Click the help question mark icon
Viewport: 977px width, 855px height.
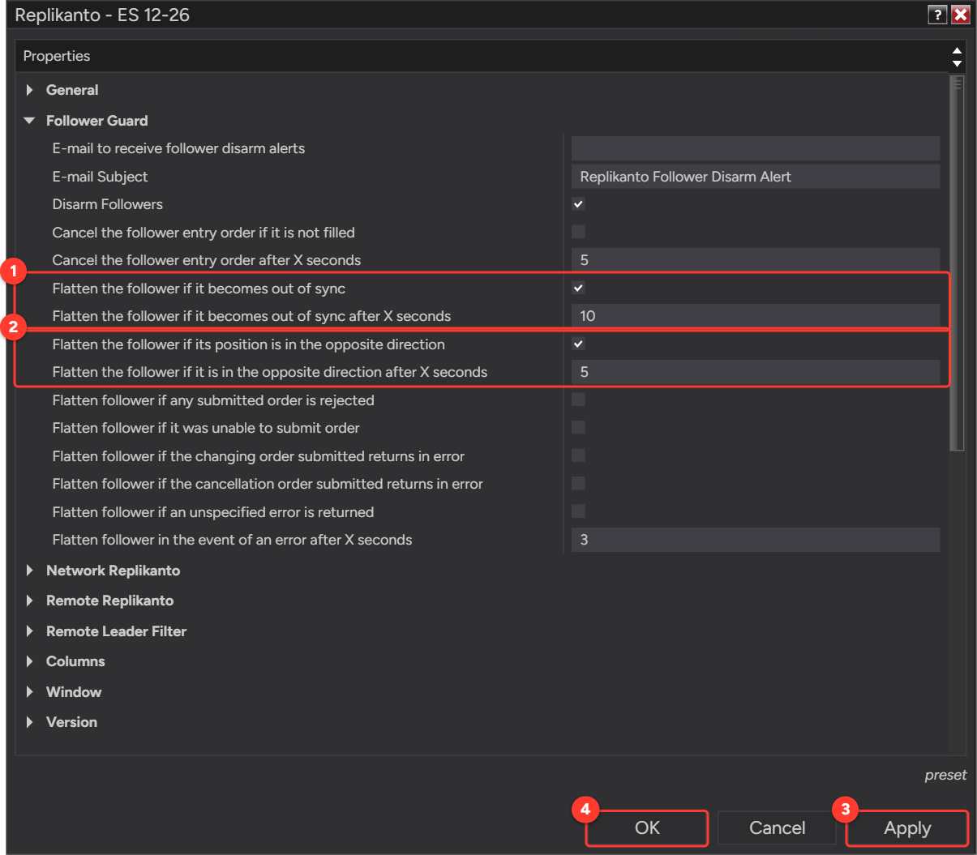point(937,15)
